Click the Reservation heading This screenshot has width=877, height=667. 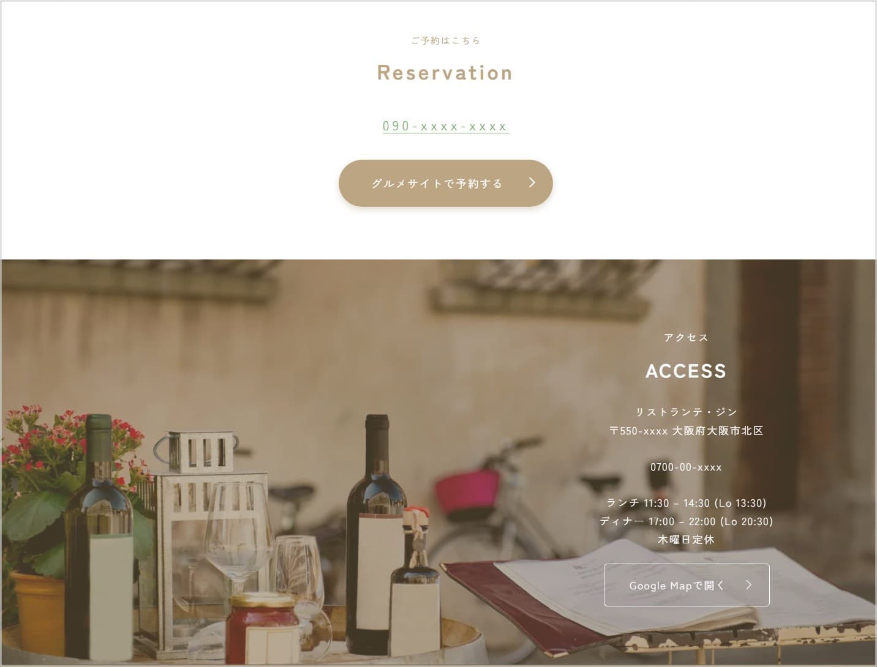click(445, 72)
